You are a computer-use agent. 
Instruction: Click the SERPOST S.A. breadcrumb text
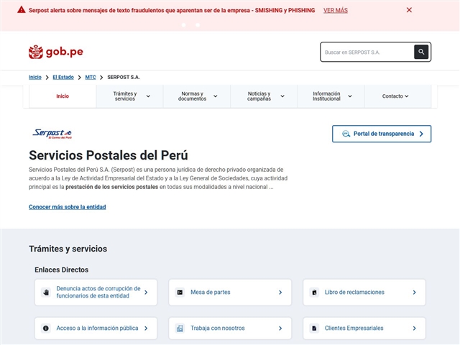[124, 77]
